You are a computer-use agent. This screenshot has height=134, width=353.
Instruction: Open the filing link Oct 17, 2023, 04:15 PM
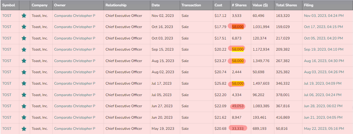pos(323,27)
